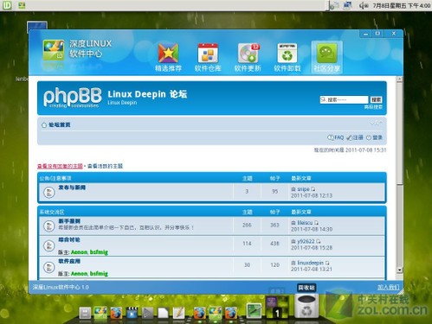This screenshot has height=324, width=432.
Task: Switch to the 软件仓库 software repository tab
Action: (x=208, y=57)
